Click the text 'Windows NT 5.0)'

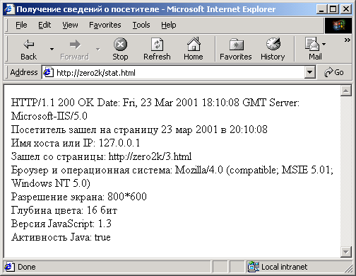[x=51, y=183]
